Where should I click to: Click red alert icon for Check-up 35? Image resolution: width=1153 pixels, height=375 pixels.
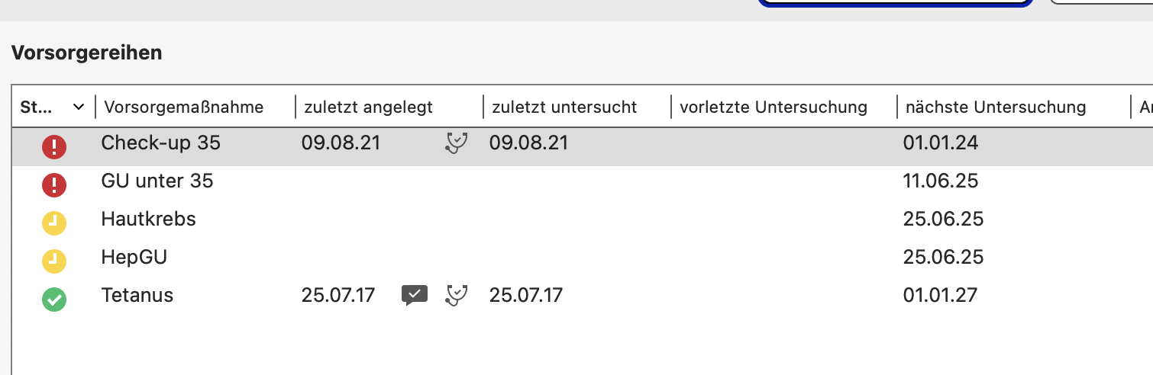(54, 146)
